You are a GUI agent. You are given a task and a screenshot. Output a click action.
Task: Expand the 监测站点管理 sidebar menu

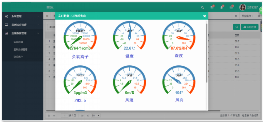21,25
